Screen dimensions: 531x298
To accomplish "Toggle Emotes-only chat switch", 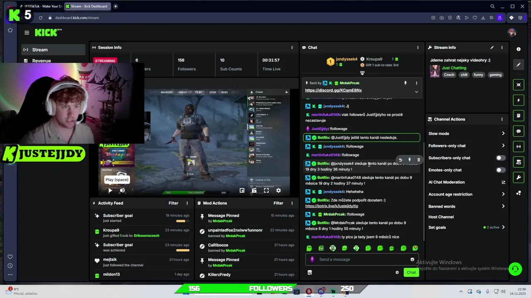I will pos(501,170).
